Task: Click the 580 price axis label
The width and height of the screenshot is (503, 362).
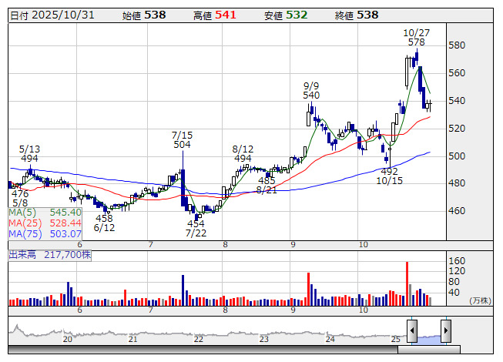Action: click(x=457, y=45)
